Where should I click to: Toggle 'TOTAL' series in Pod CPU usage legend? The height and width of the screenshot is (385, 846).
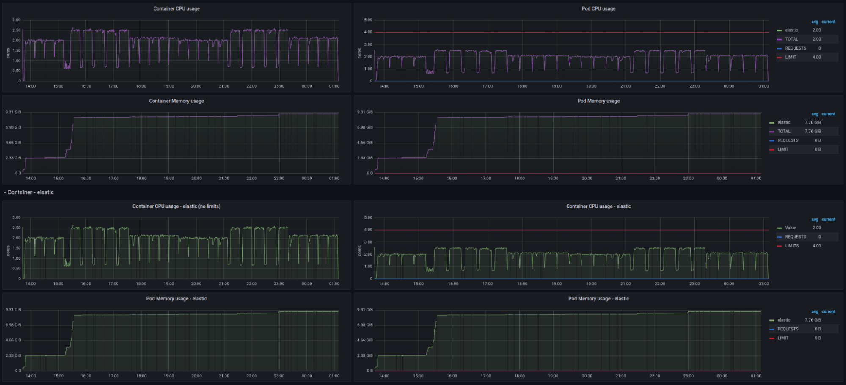pos(791,39)
